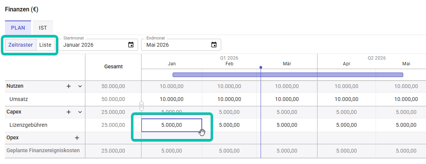Viewport: 426px width, 164px height.
Task: Collapse the Nutzen category chevron
Action: coord(80,86)
